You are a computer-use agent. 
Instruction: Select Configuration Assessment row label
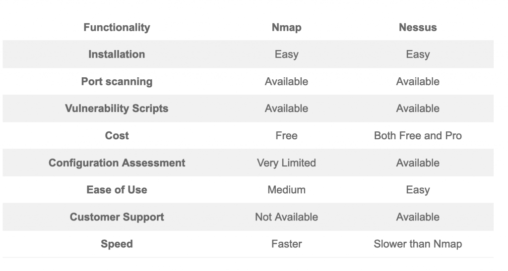pos(117,163)
